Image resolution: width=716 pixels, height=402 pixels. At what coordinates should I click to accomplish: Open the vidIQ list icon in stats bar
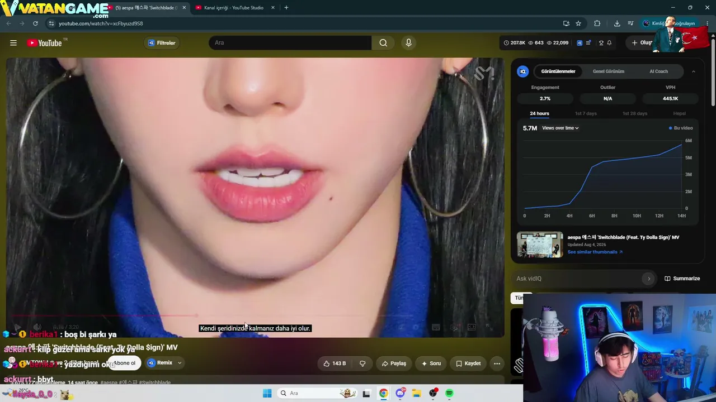tap(588, 43)
